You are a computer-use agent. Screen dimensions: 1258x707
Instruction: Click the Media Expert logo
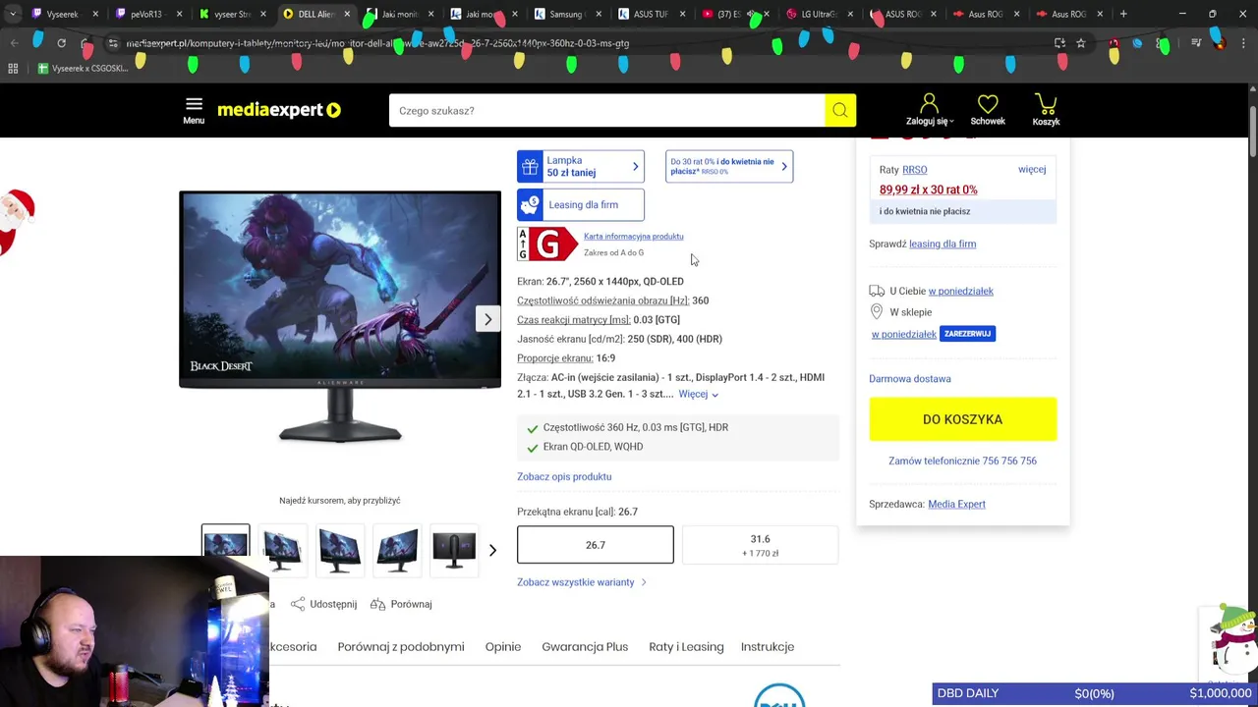279,110
